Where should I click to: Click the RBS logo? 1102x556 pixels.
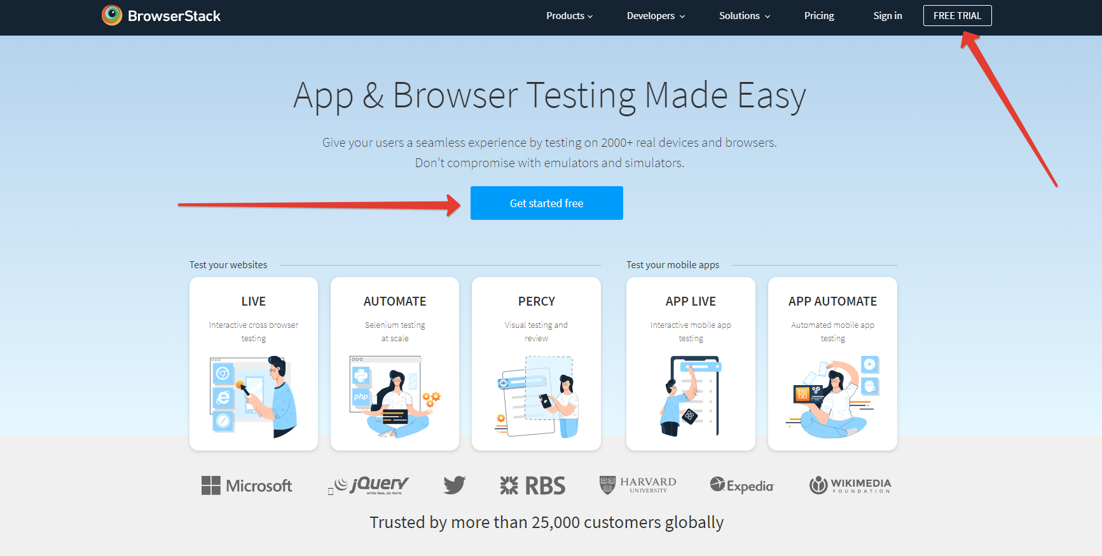pos(532,486)
